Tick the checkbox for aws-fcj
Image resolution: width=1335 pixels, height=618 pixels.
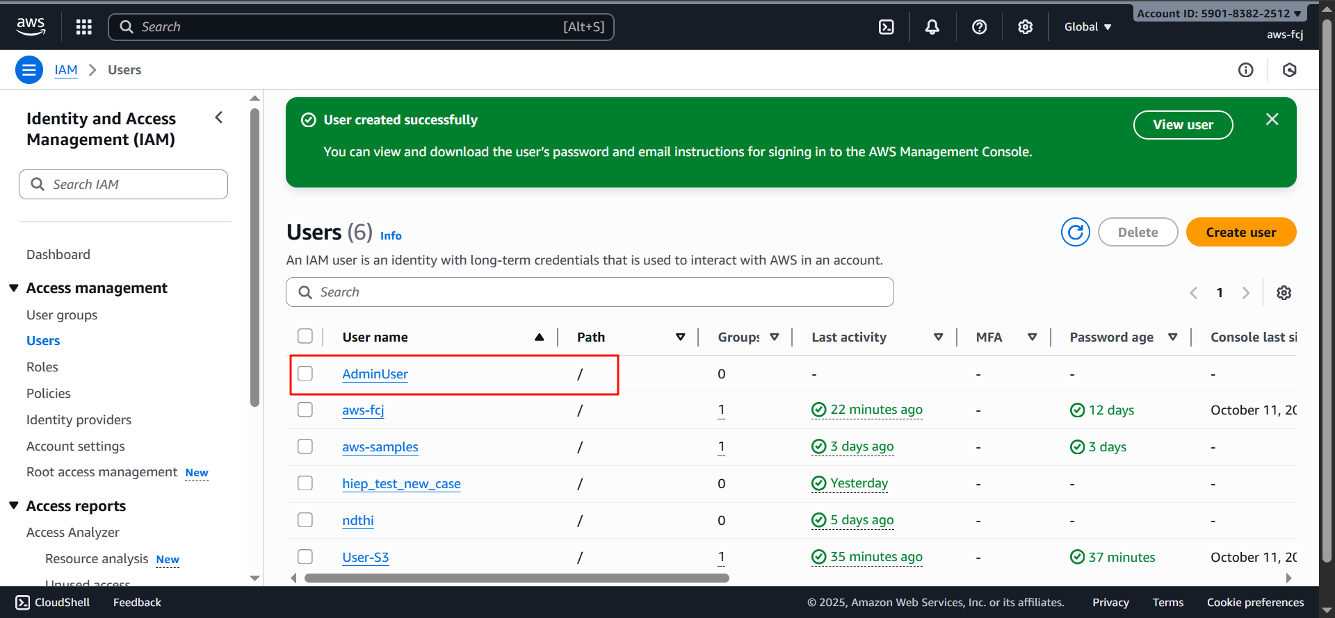coord(305,410)
